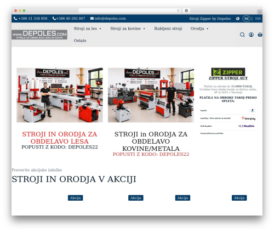Click the PayPal payment row label

(203, 111)
